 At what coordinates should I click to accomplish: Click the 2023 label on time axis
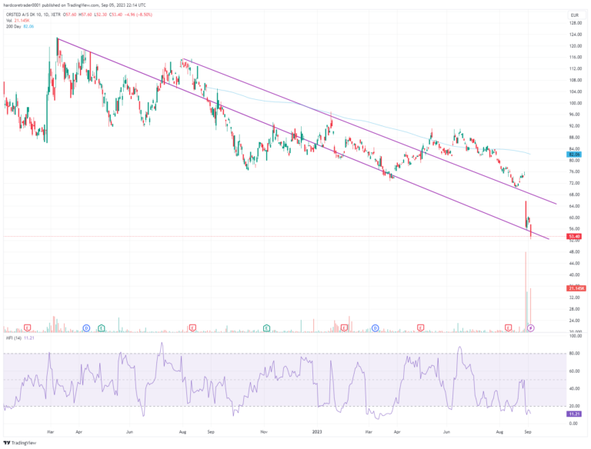[x=317, y=432]
